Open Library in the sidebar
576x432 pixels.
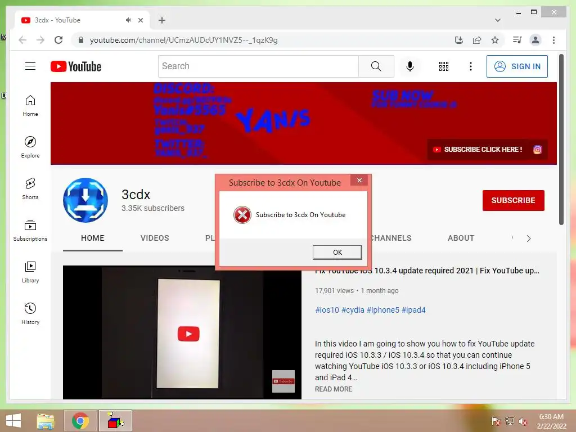(x=30, y=272)
